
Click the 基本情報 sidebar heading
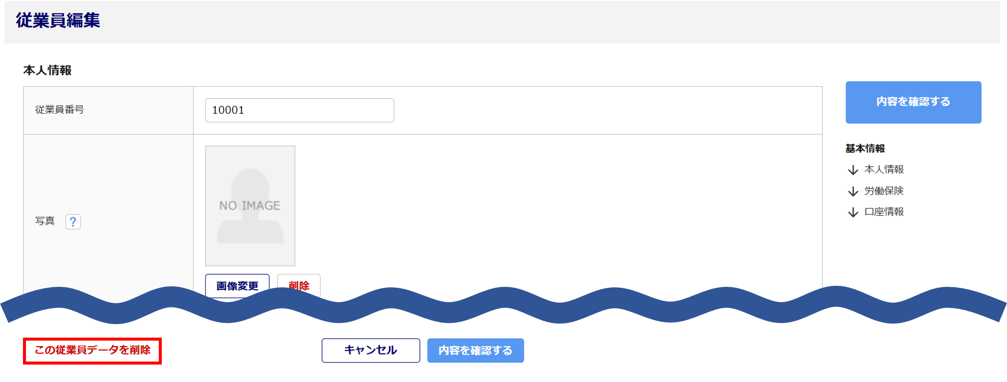click(865, 149)
